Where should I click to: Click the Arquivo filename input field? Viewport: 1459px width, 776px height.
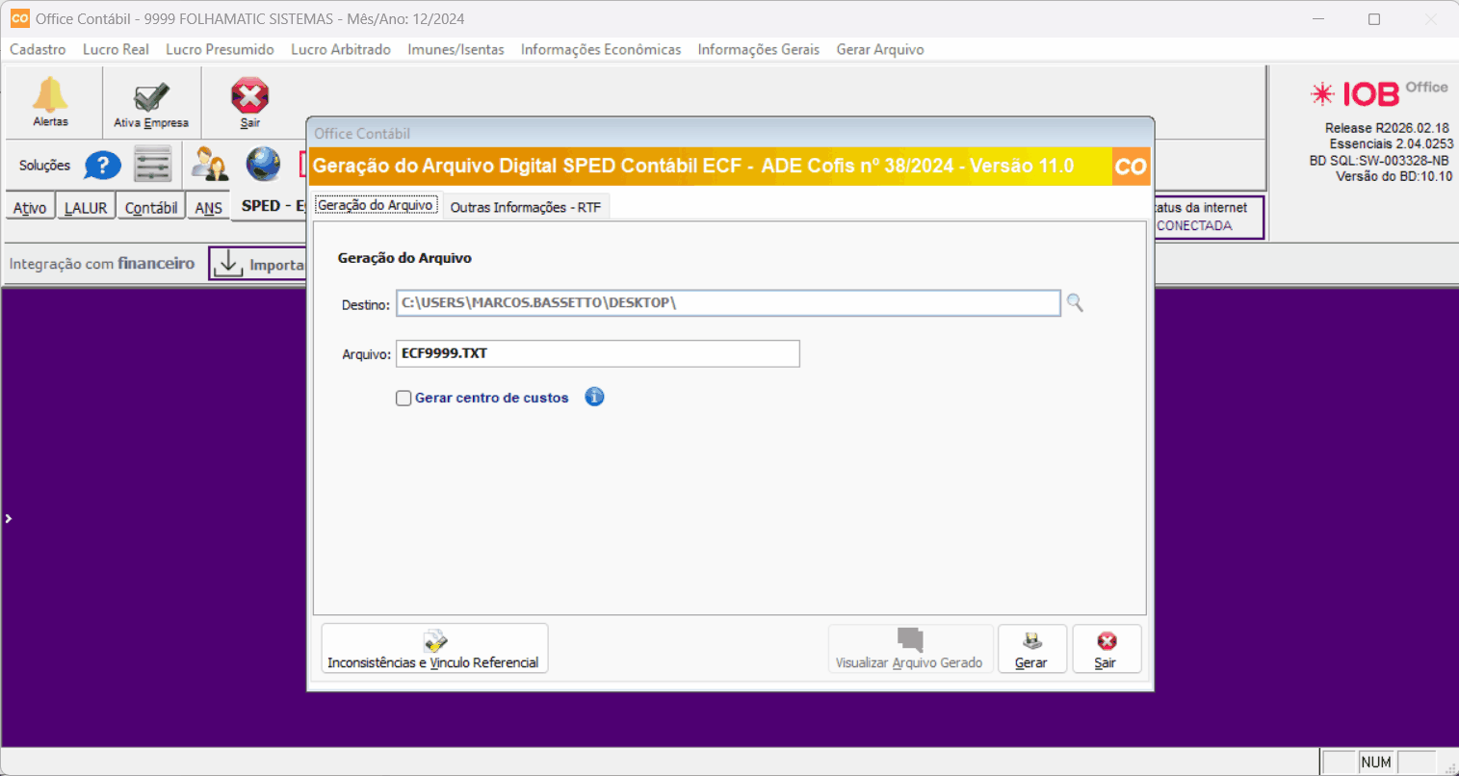tap(597, 353)
